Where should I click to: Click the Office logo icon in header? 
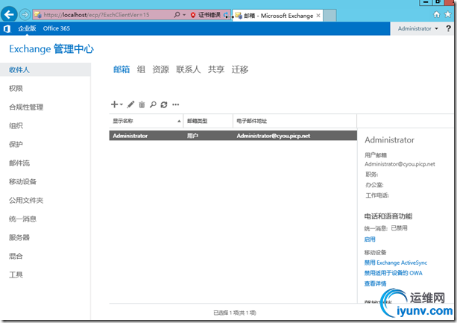pos(7,28)
